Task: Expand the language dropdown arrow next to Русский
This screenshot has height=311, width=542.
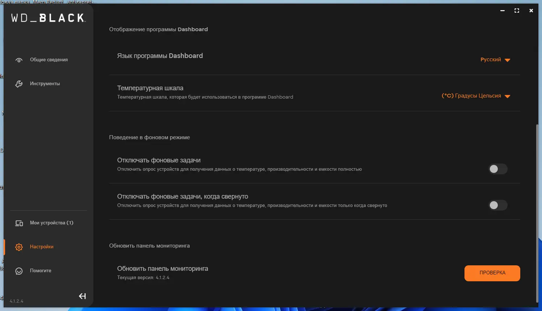Action: (x=507, y=60)
